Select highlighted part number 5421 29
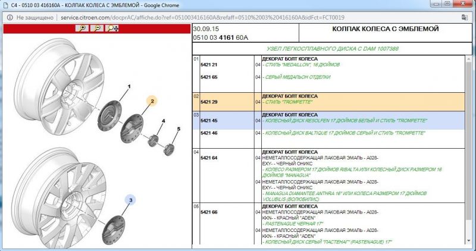476x251 pixels. (209, 102)
